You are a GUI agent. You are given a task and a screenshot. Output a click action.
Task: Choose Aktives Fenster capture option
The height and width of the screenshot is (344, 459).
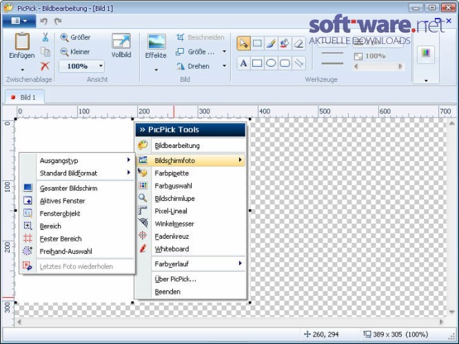click(x=77, y=201)
